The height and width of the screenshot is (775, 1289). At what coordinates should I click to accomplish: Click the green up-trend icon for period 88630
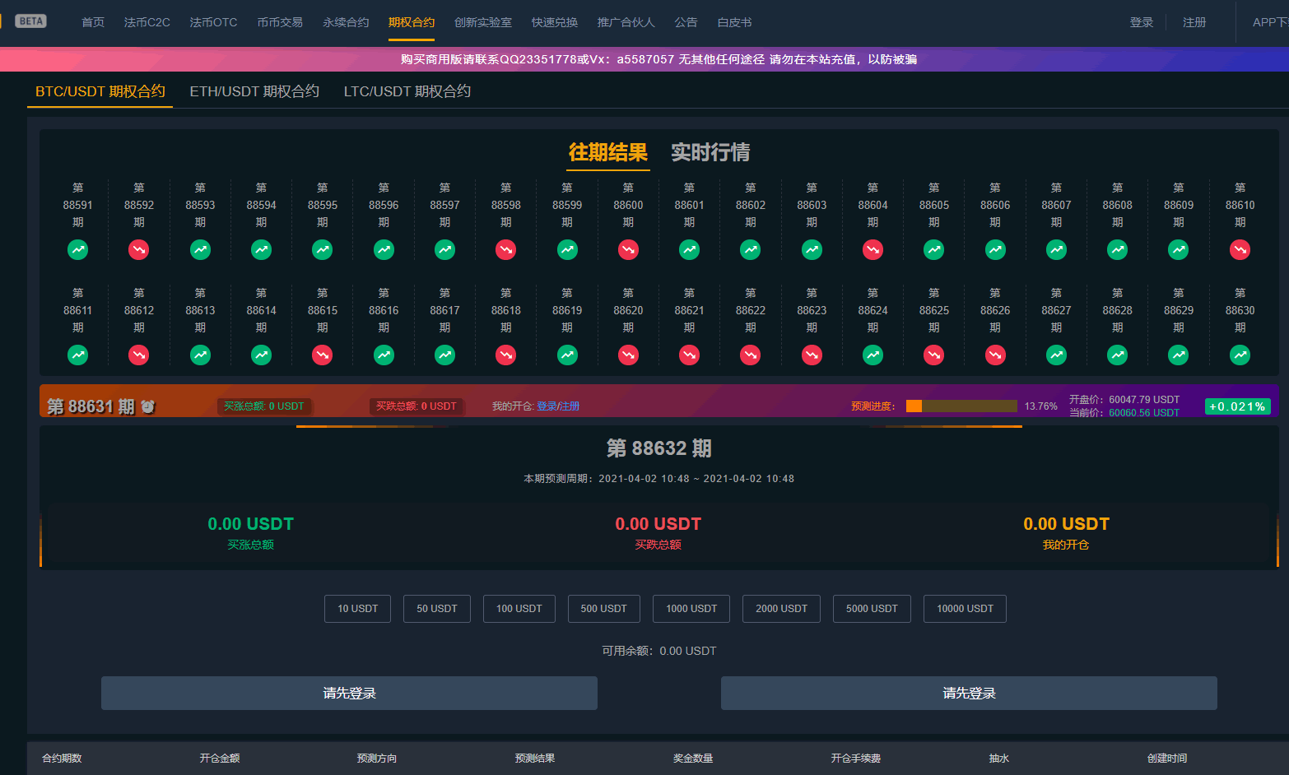[1240, 355]
